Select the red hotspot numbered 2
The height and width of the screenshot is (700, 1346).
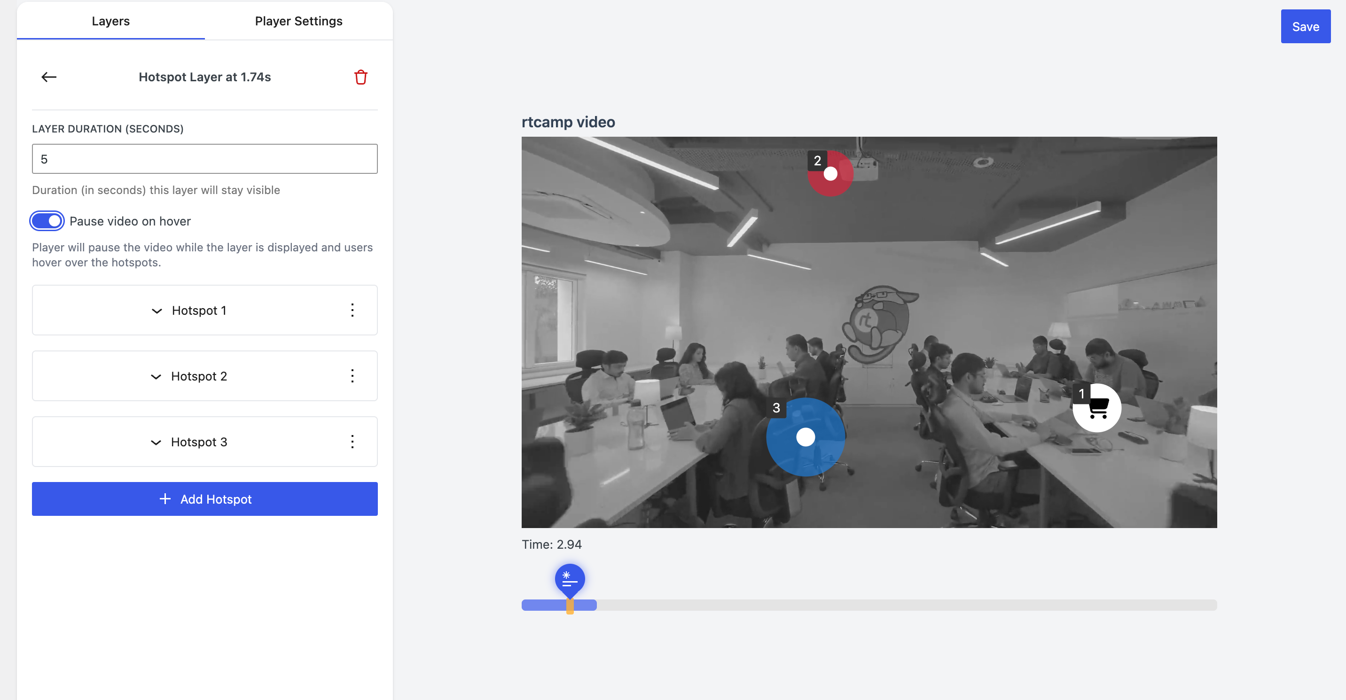coord(830,174)
